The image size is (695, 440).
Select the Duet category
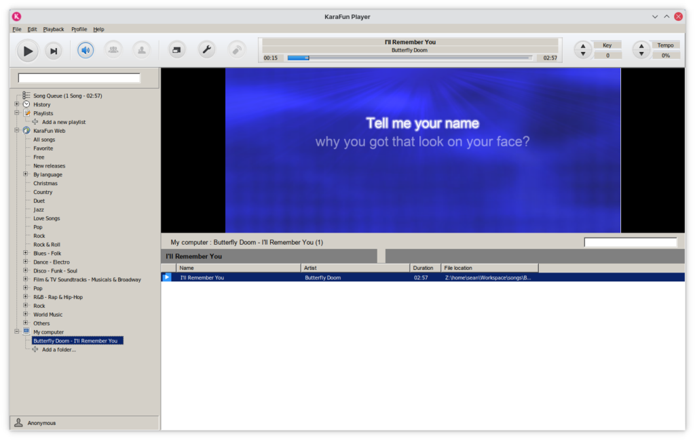click(39, 201)
